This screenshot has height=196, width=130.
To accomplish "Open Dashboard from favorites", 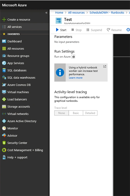I will coord(15,41).
